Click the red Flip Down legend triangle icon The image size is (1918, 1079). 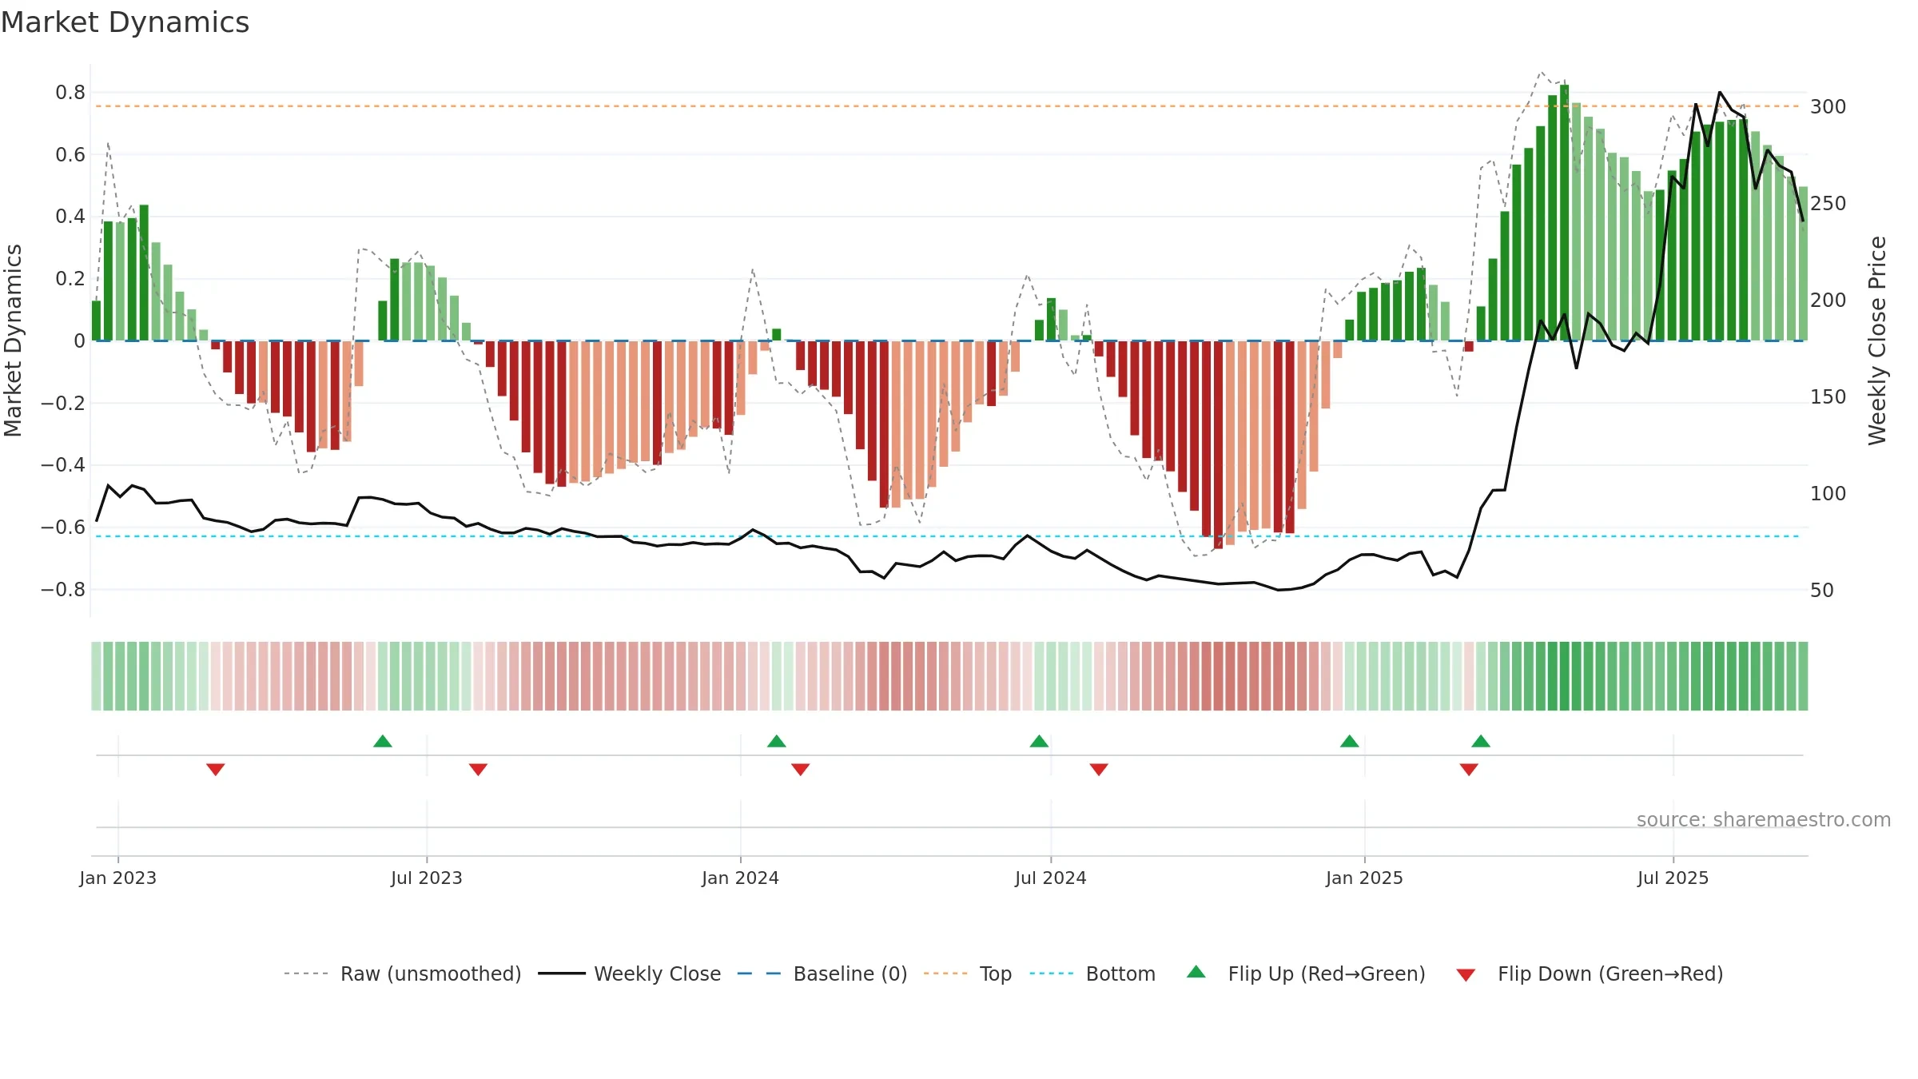point(1466,975)
